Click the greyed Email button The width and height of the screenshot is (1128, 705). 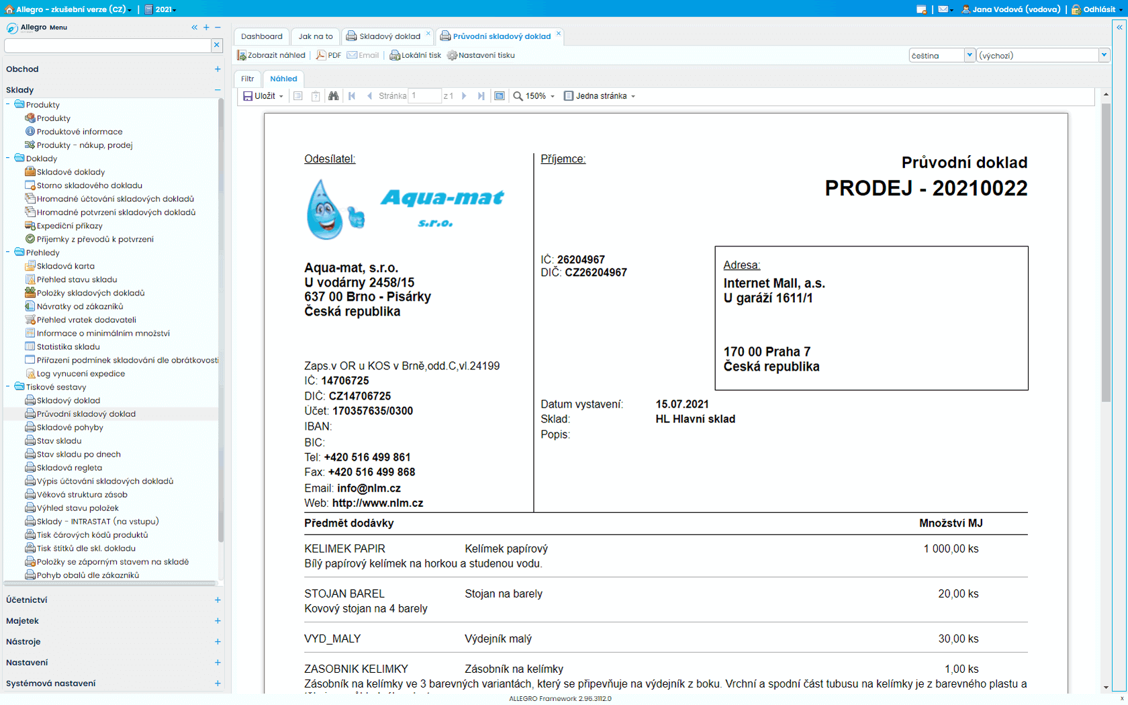coord(363,55)
